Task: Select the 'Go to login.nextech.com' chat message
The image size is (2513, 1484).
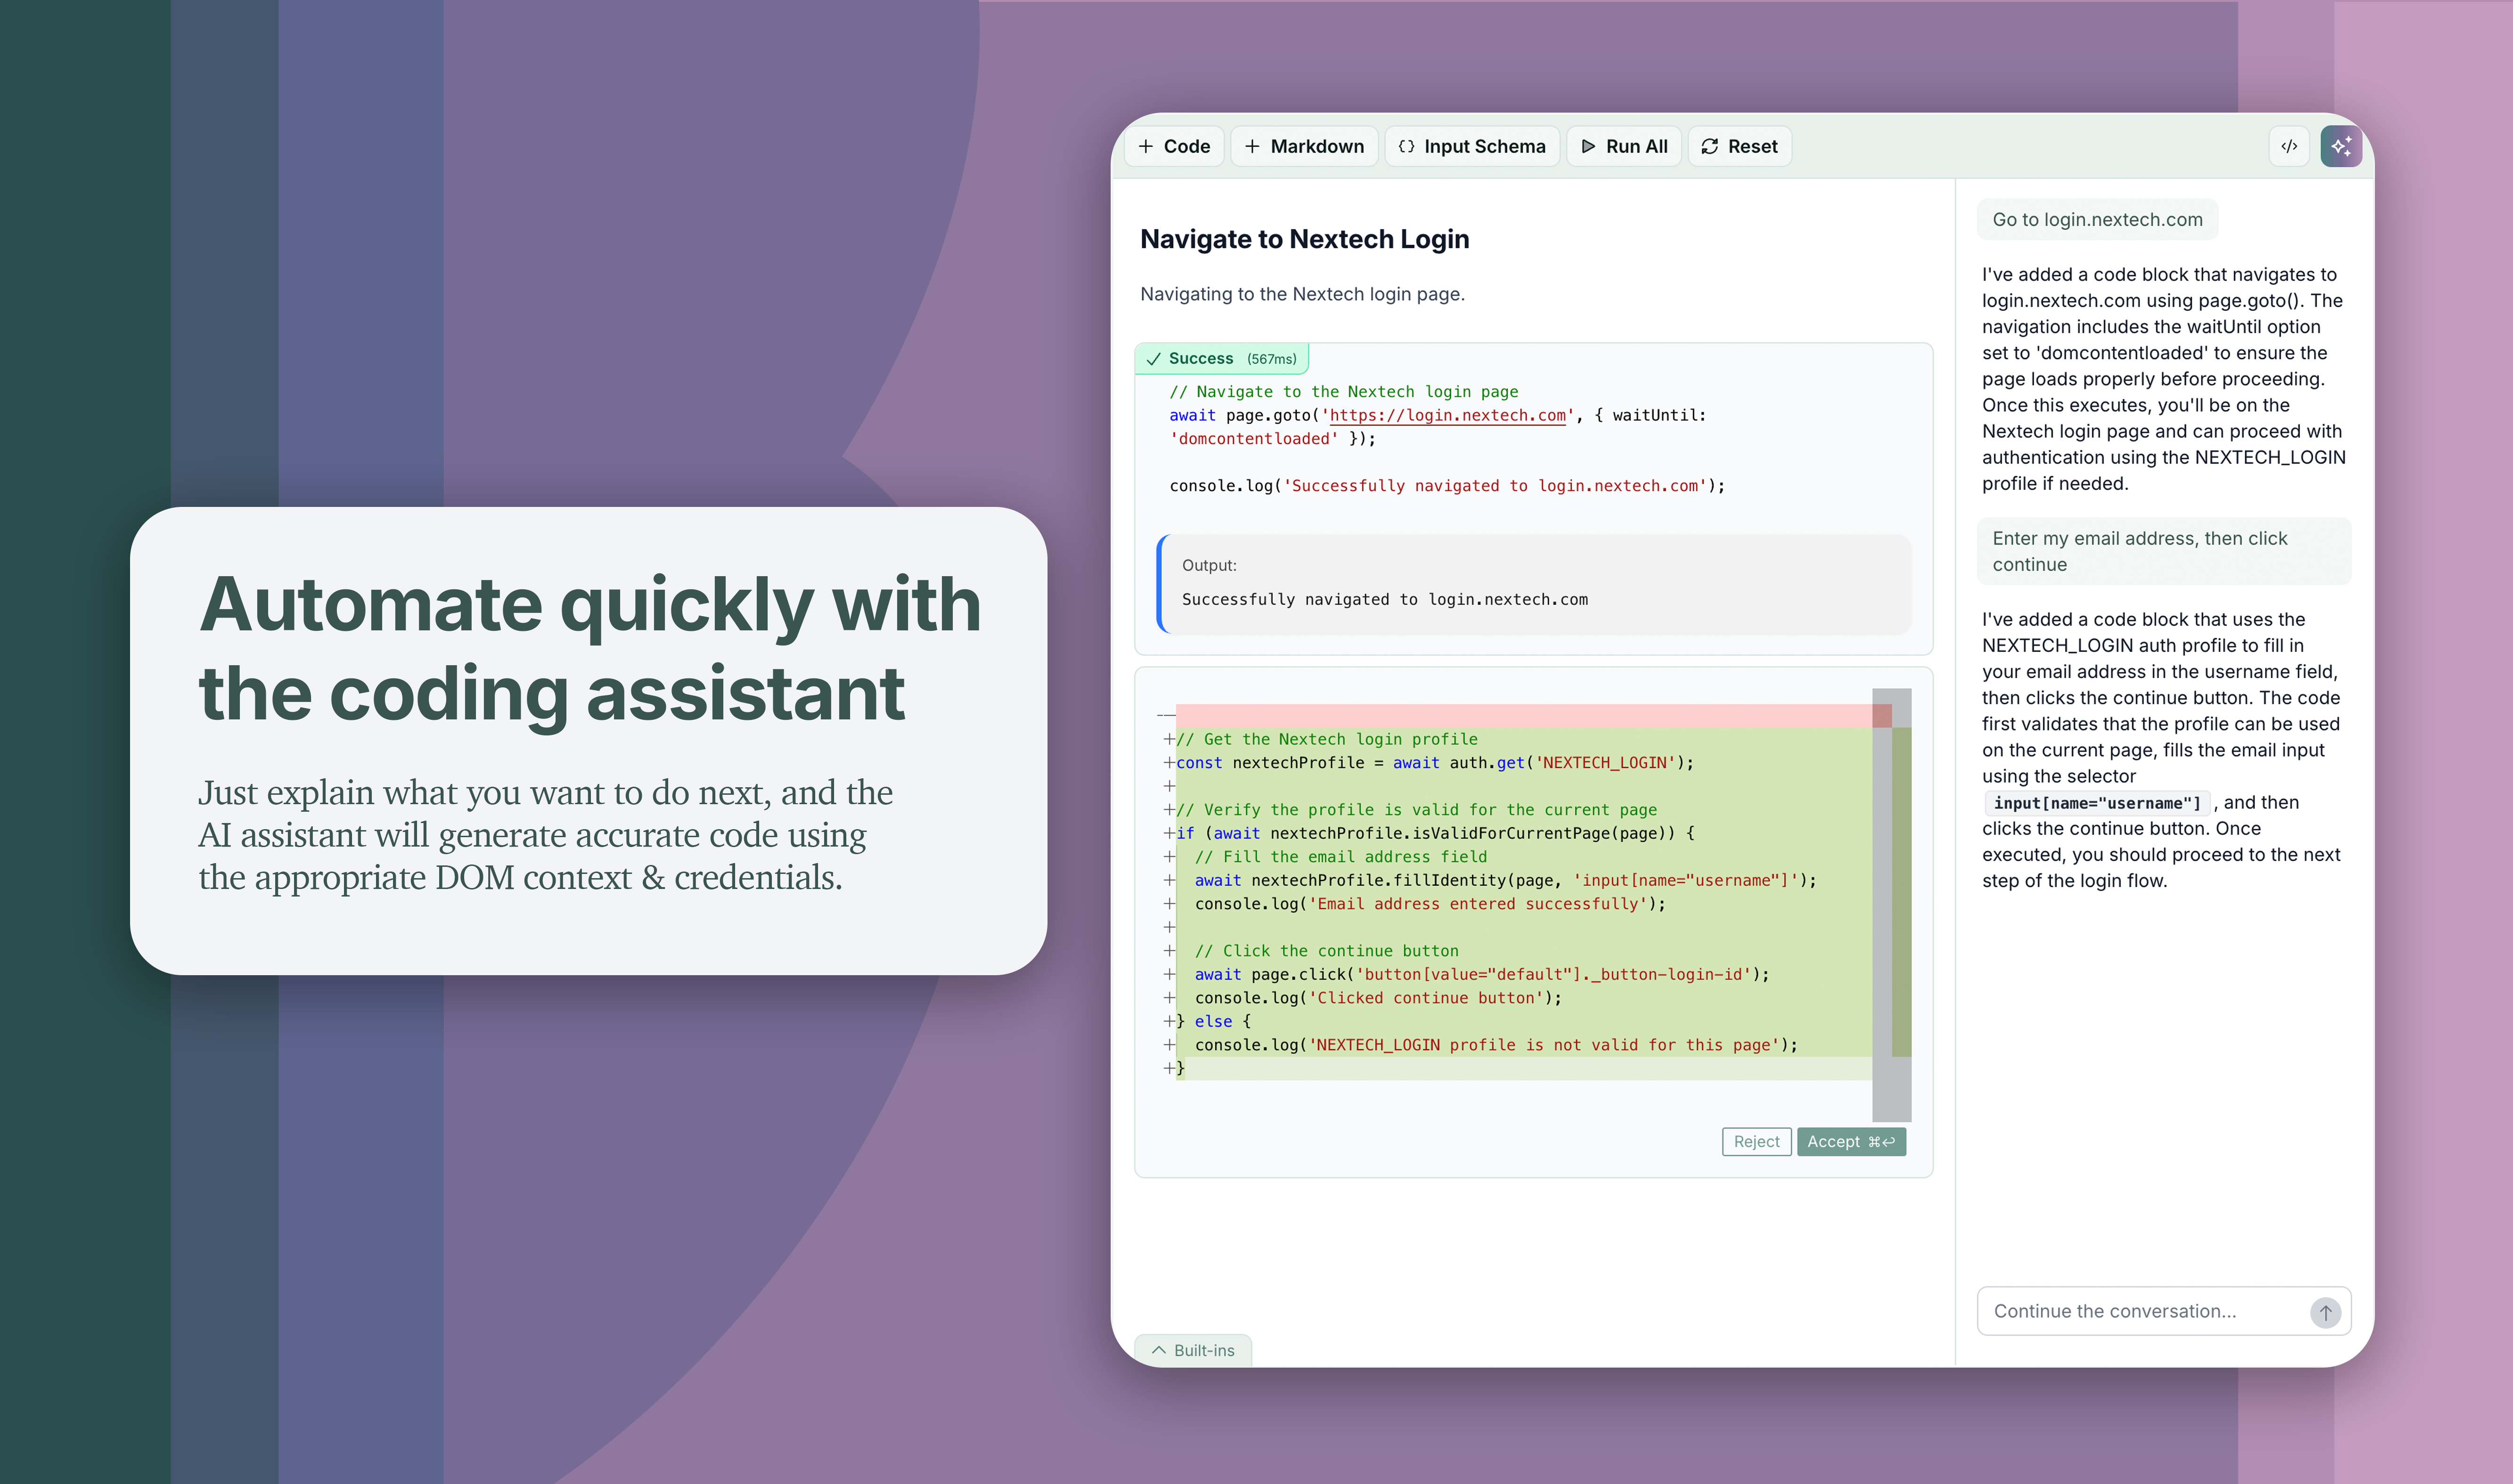Action: (x=2097, y=220)
